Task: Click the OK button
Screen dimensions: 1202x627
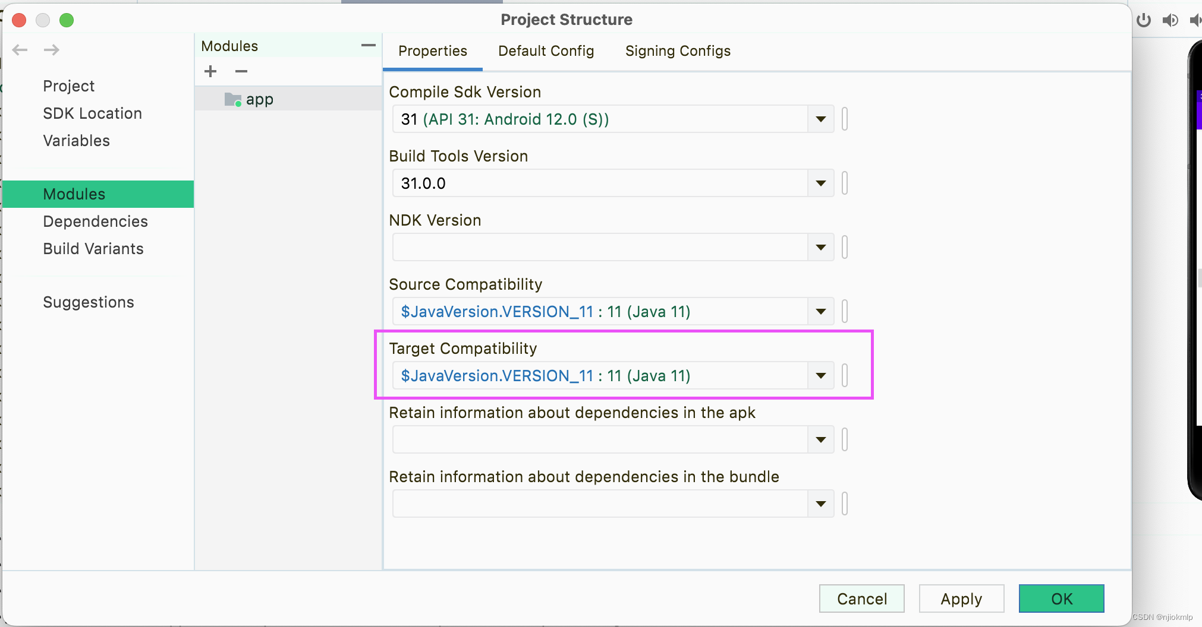Action: point(1061,598)
